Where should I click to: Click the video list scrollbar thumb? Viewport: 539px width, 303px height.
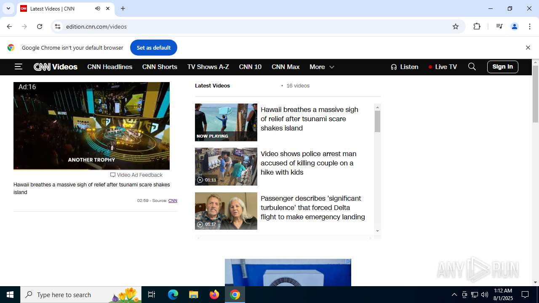coord(377,122)
